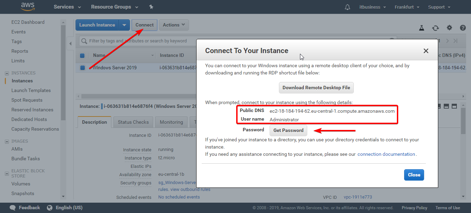Select the Windows Server 2019 row checkbox
471x213 pixels.
coord(82,68)
